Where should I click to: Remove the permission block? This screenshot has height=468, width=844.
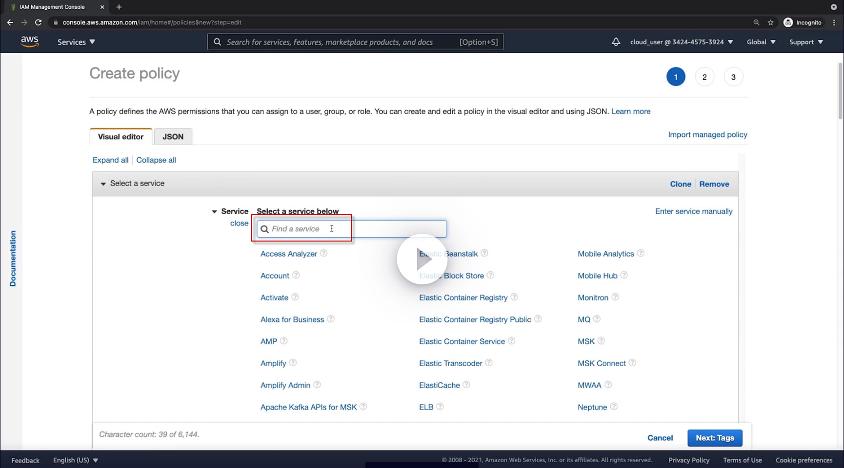714,184
